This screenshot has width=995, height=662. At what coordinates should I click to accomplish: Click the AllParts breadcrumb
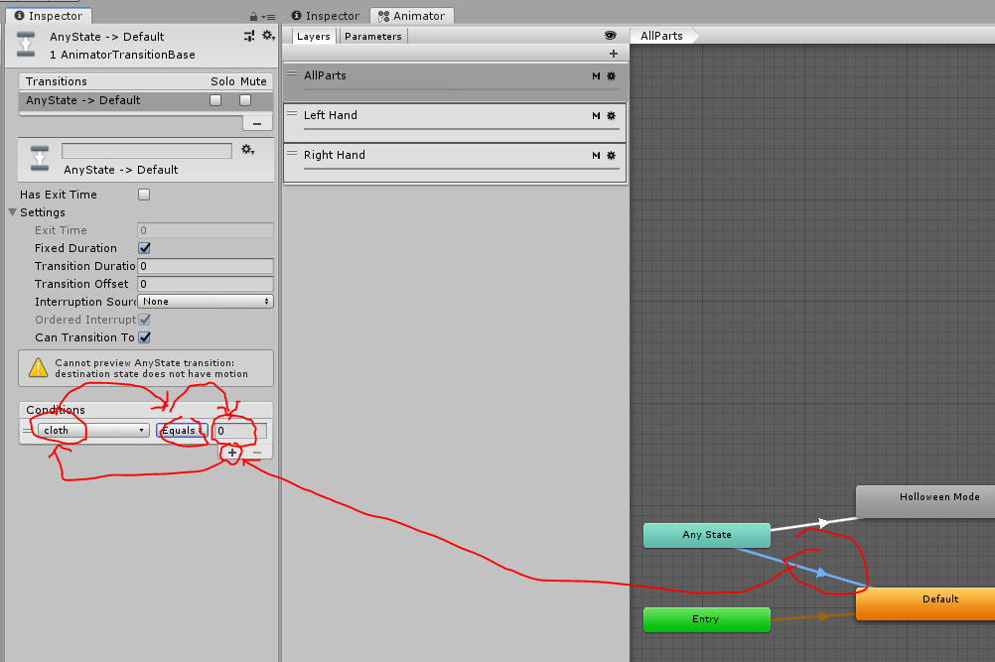pos(662,36)
